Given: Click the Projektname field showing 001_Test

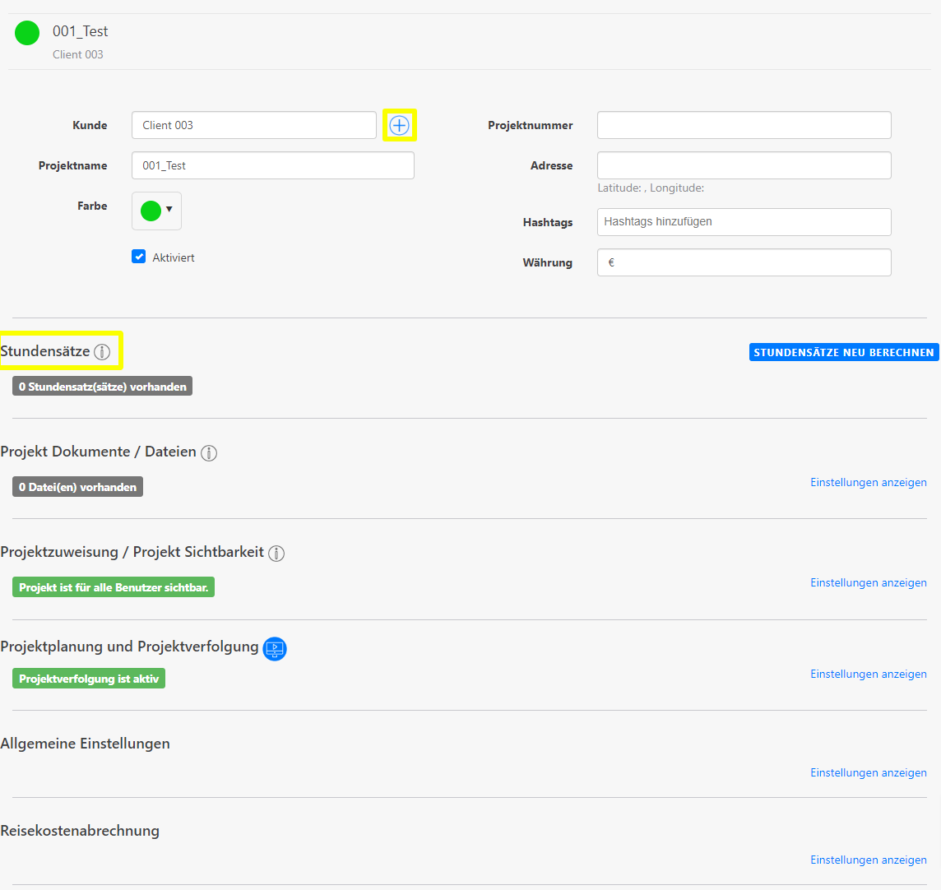Looking at the screenshot, I should click(x=272, y=165).
